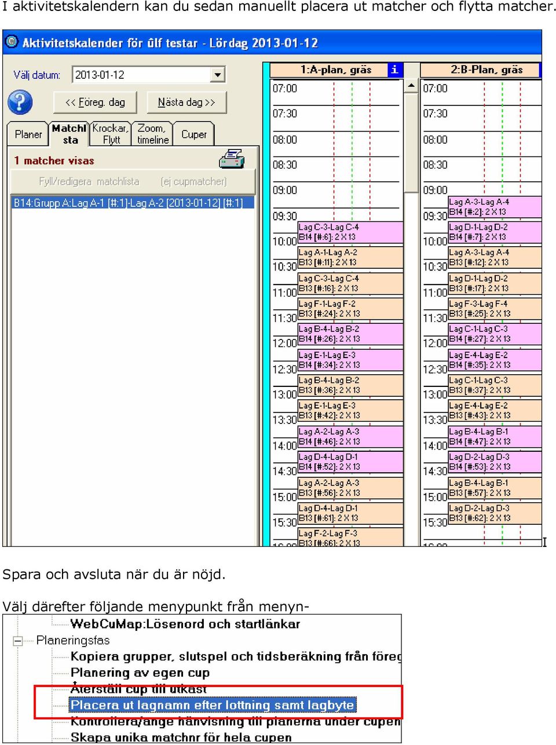Go to next day with Nästa dag
556x745 pixels.
coord(186,103)
